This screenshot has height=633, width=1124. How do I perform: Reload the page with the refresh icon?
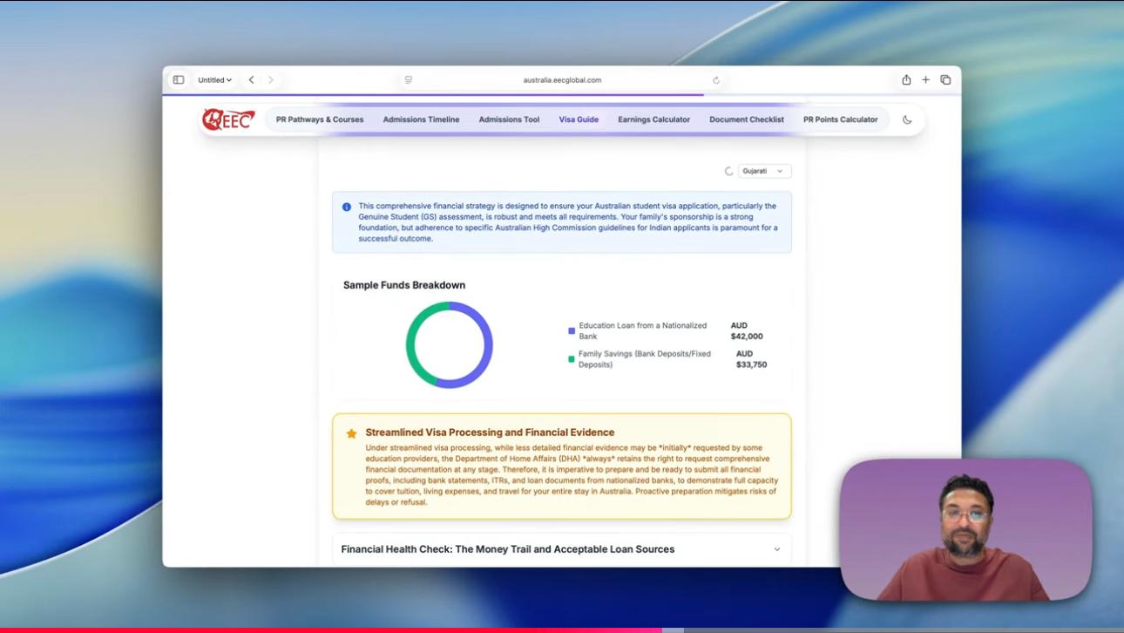point(716,79)
